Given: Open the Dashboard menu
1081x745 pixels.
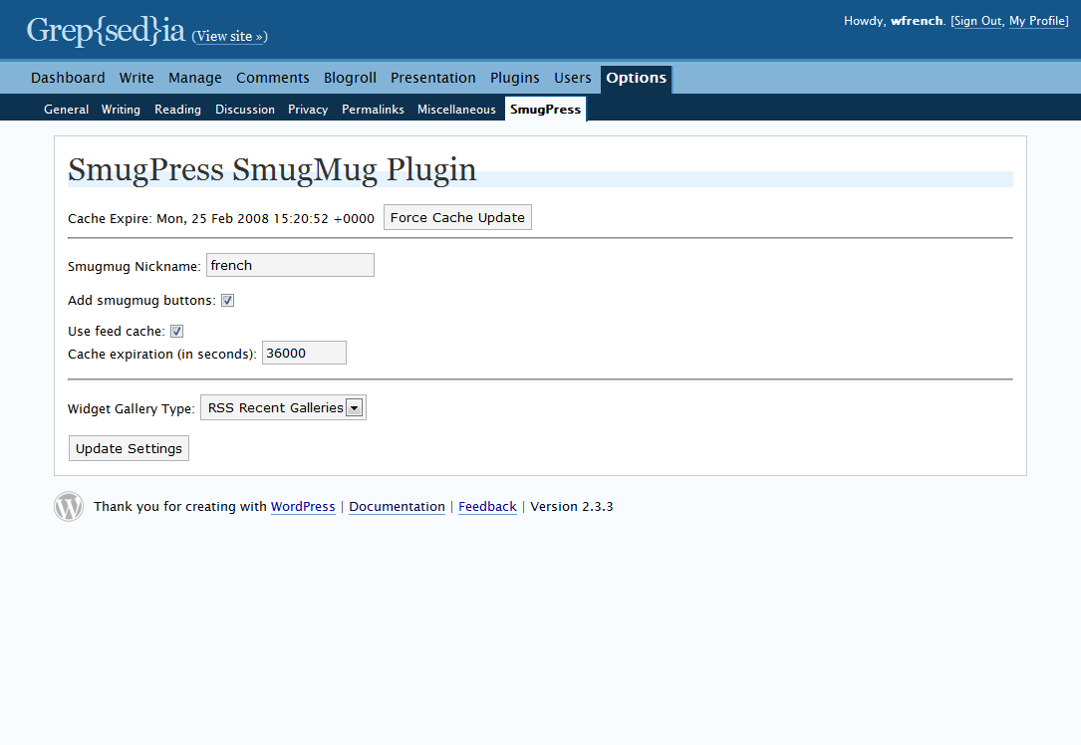Looking at the screenshot, I should click(68, 78).
